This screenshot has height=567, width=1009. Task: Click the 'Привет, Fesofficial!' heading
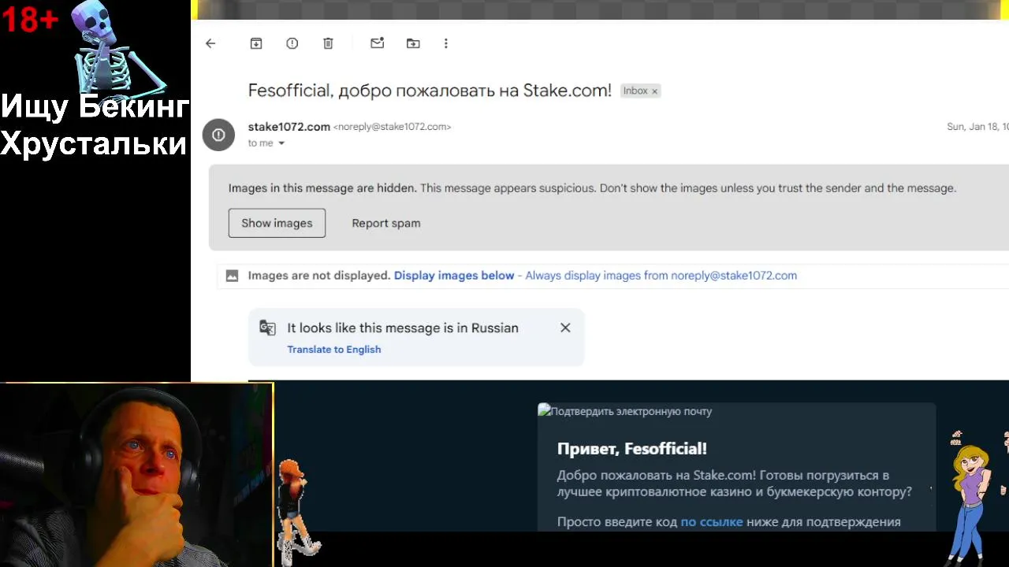point(632,449)
